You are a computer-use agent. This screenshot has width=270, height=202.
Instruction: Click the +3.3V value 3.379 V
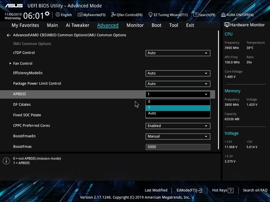(230, 161)
